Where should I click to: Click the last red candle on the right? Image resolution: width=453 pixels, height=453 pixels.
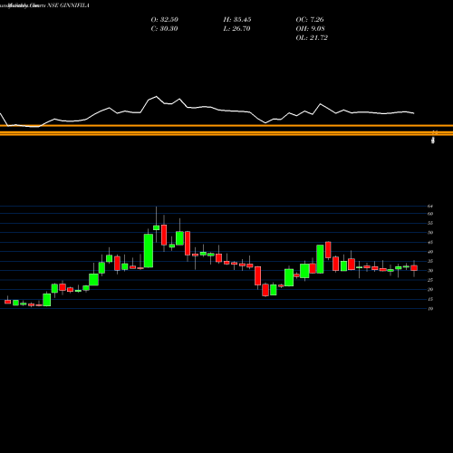tap(414, 268)
